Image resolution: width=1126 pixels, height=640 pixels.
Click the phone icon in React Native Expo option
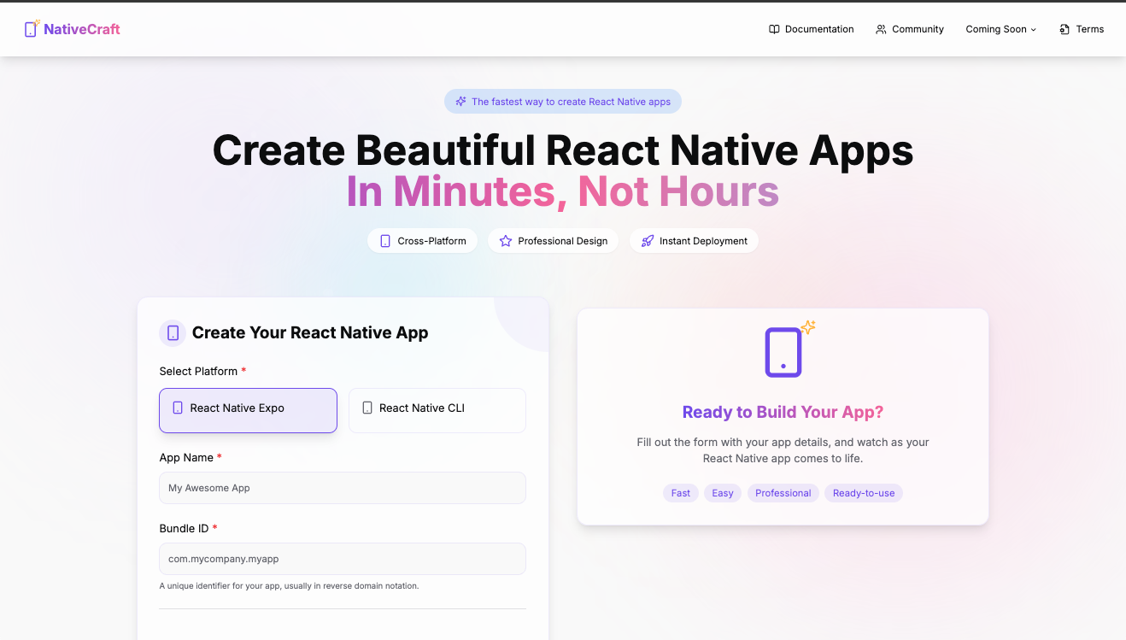pyautogui.click(x=178, y=408)
